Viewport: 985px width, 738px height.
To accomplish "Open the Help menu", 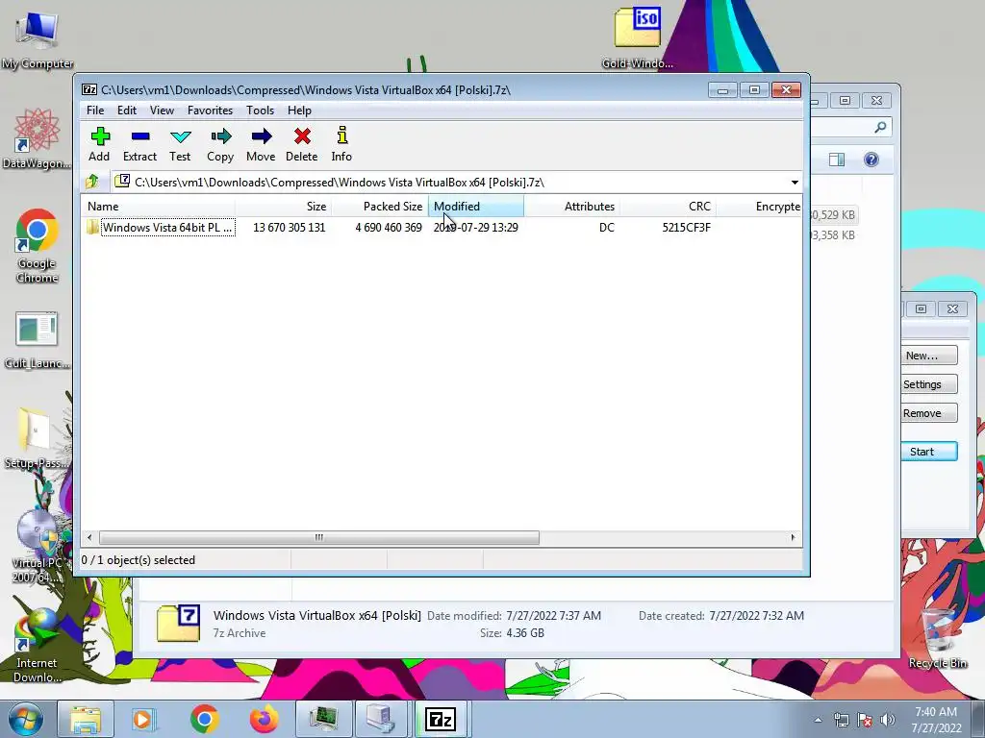I will (300, 111).
